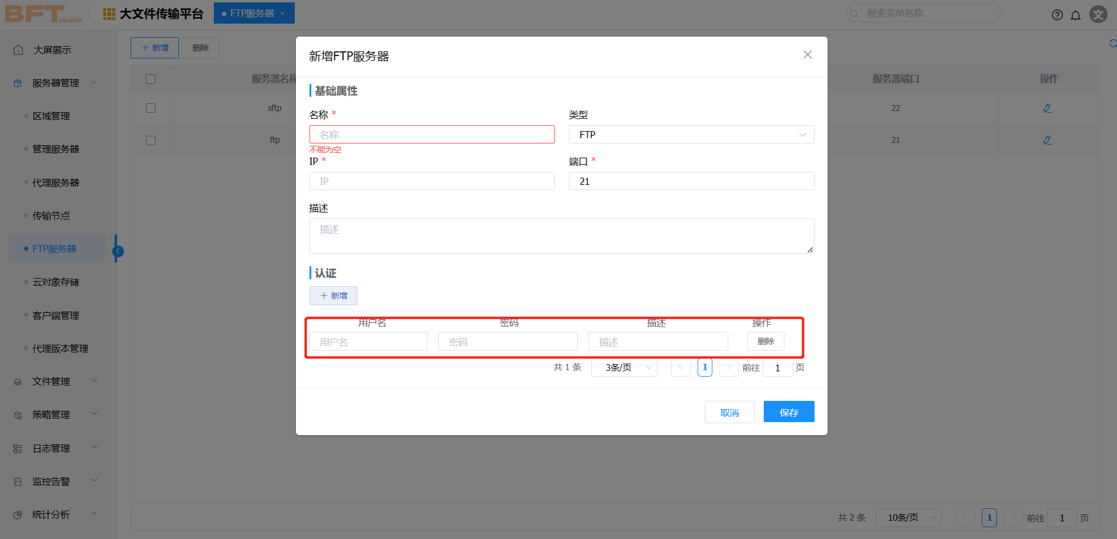Focus the 密码 input field
Viewport: 1117px width, 539px height.
(x=508, y=341)
